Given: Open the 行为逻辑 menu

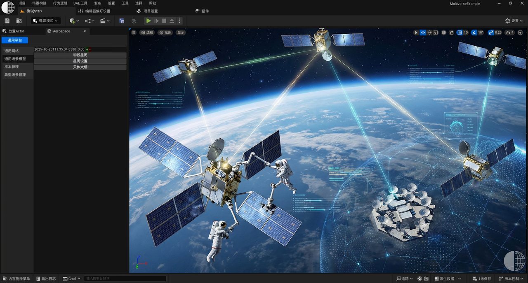Looking at the screenshot, I should [60, 3].
